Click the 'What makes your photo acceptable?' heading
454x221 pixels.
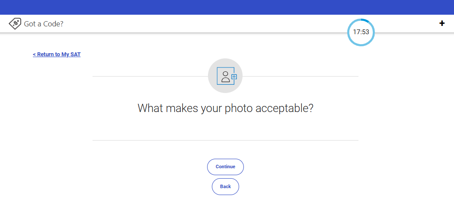[225, 108]
